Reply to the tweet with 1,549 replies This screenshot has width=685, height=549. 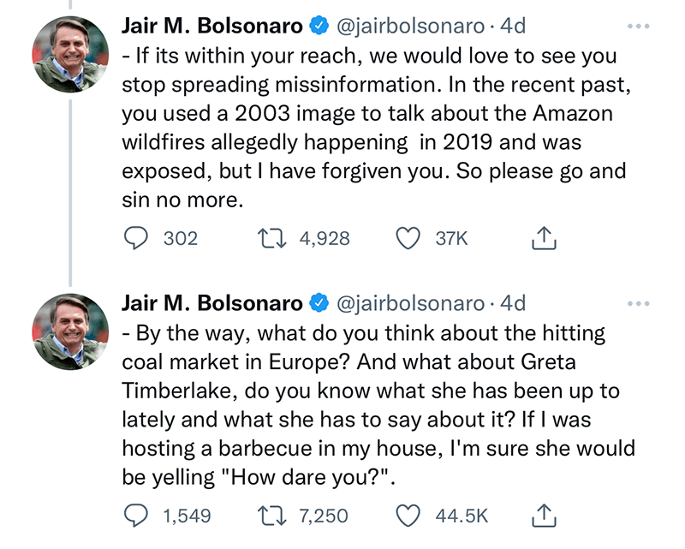click(x=134, y=516)
